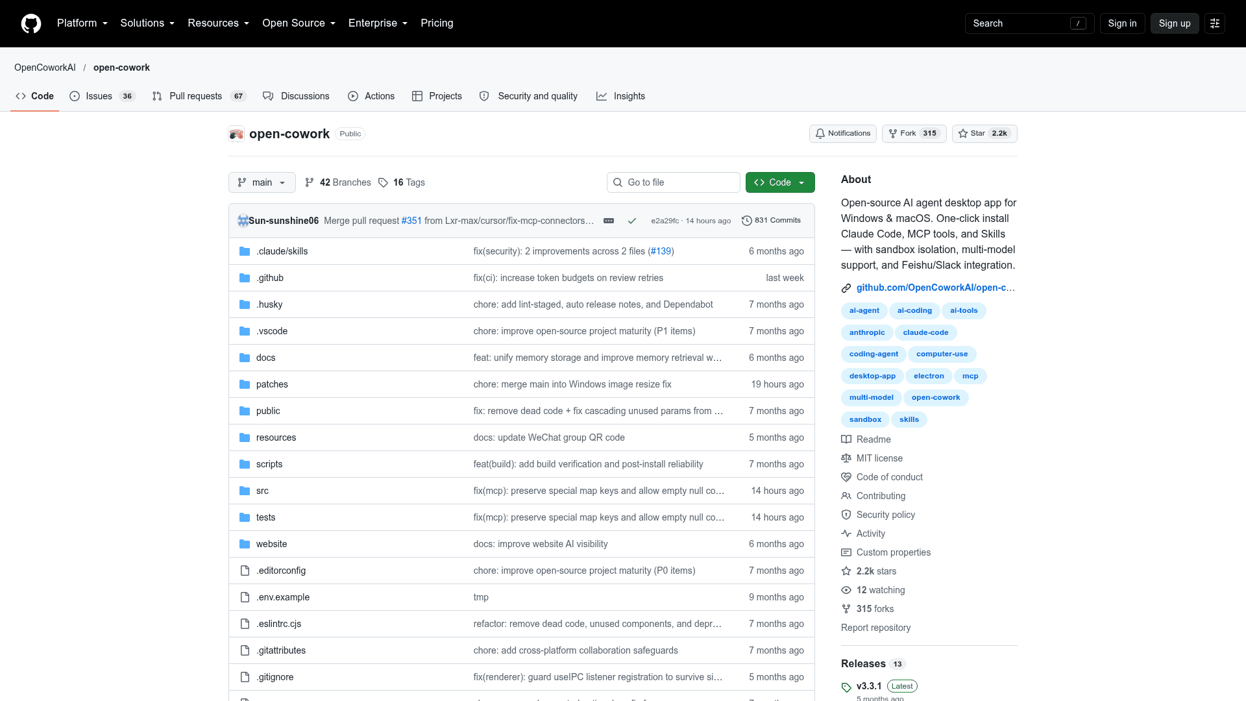Viewport: 1246px width, 701px height.
Task: View the commit status checkmark
Action: click(631, 221)
